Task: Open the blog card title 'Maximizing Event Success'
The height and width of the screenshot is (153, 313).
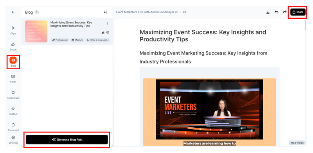Action: coord(71,24)
